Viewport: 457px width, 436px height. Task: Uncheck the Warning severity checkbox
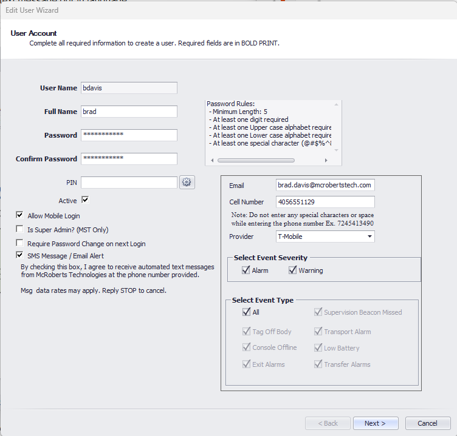[x=292, y=270]
